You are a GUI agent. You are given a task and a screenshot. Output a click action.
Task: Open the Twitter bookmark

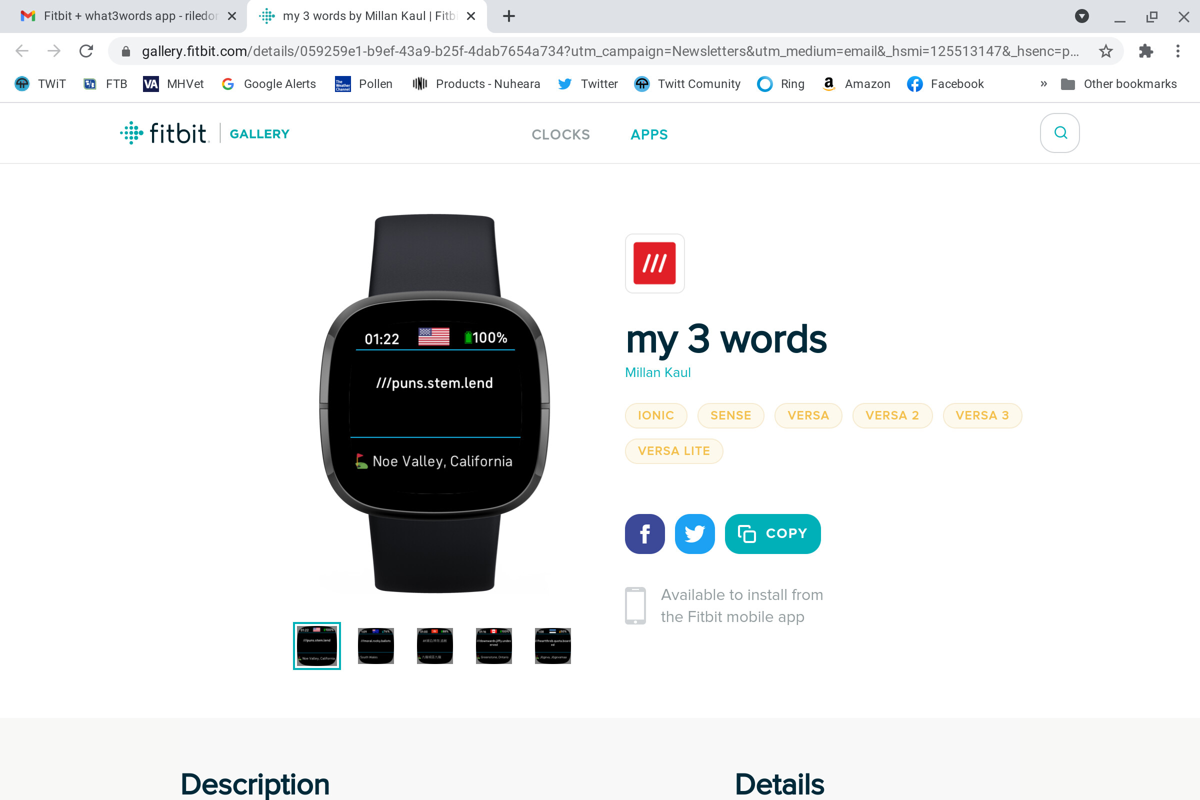(x=588, y=83)
